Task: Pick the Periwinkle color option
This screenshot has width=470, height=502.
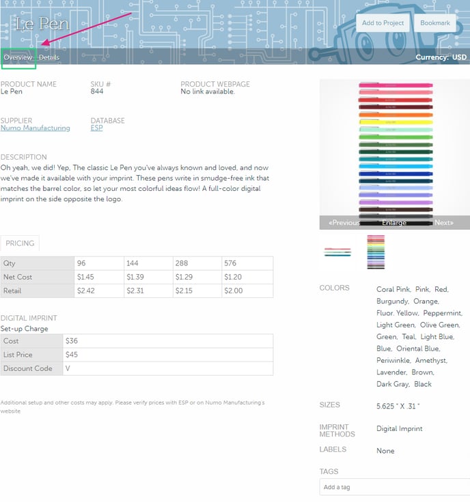Action: pos(393,361)
